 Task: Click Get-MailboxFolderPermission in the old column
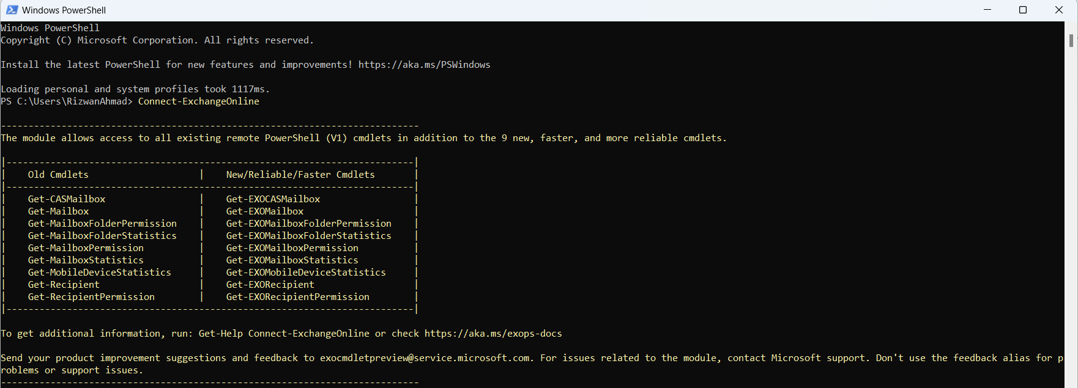click(102, 224)
